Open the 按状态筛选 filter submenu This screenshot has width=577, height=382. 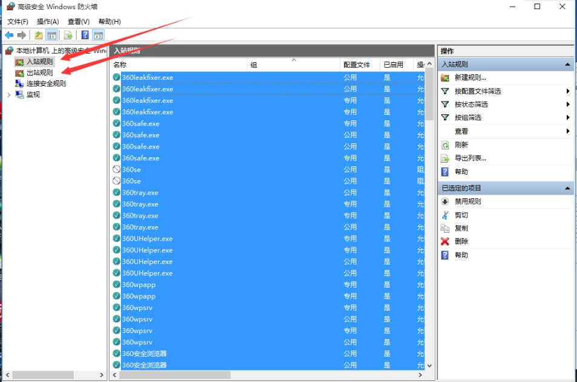coord(471,105)
